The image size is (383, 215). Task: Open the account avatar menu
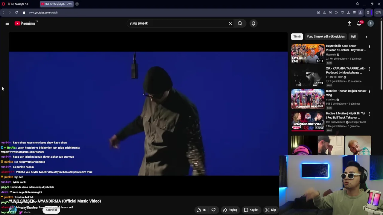(x=370, y=23)
